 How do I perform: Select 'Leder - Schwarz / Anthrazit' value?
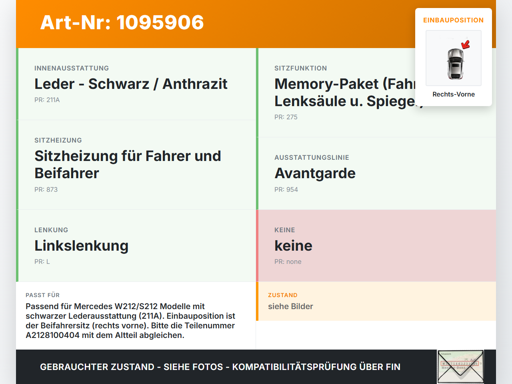(131, 84)
